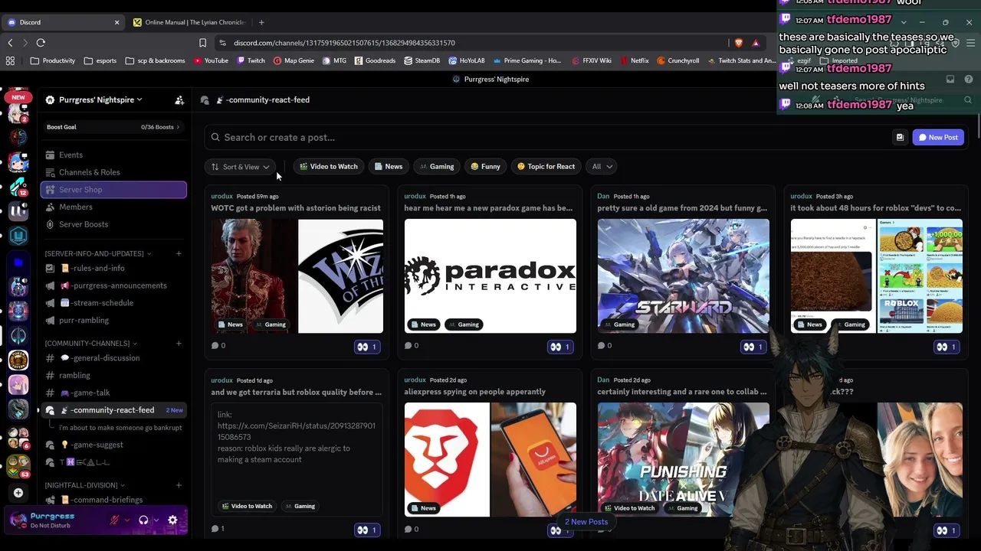The width and height of the screenshot is (981, 551).
Task: Open the SteamDB bookmark
Action: tap(422, 60)
